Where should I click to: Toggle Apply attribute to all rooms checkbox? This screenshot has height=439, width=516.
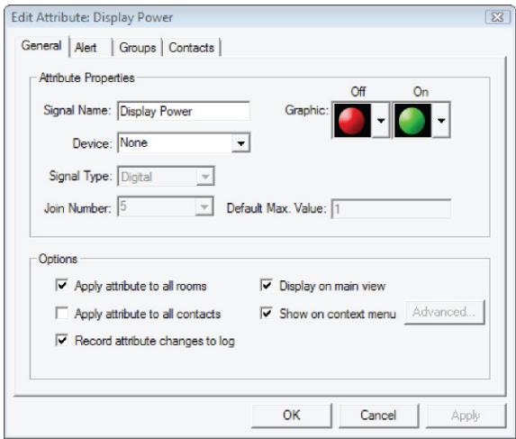[x=62, y=285]
